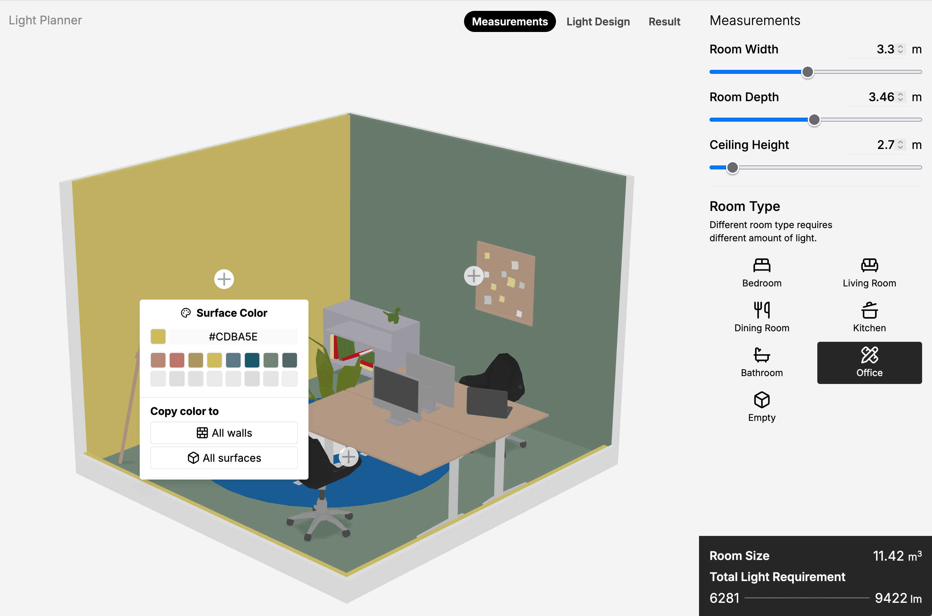932x616 pixels.
Task: Choose the Dining Room room type
Action: [x=762, y=318]
